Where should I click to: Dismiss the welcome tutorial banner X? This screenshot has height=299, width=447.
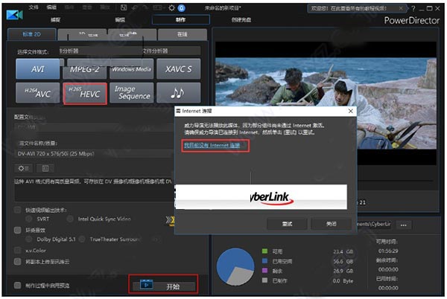(401, 8)
